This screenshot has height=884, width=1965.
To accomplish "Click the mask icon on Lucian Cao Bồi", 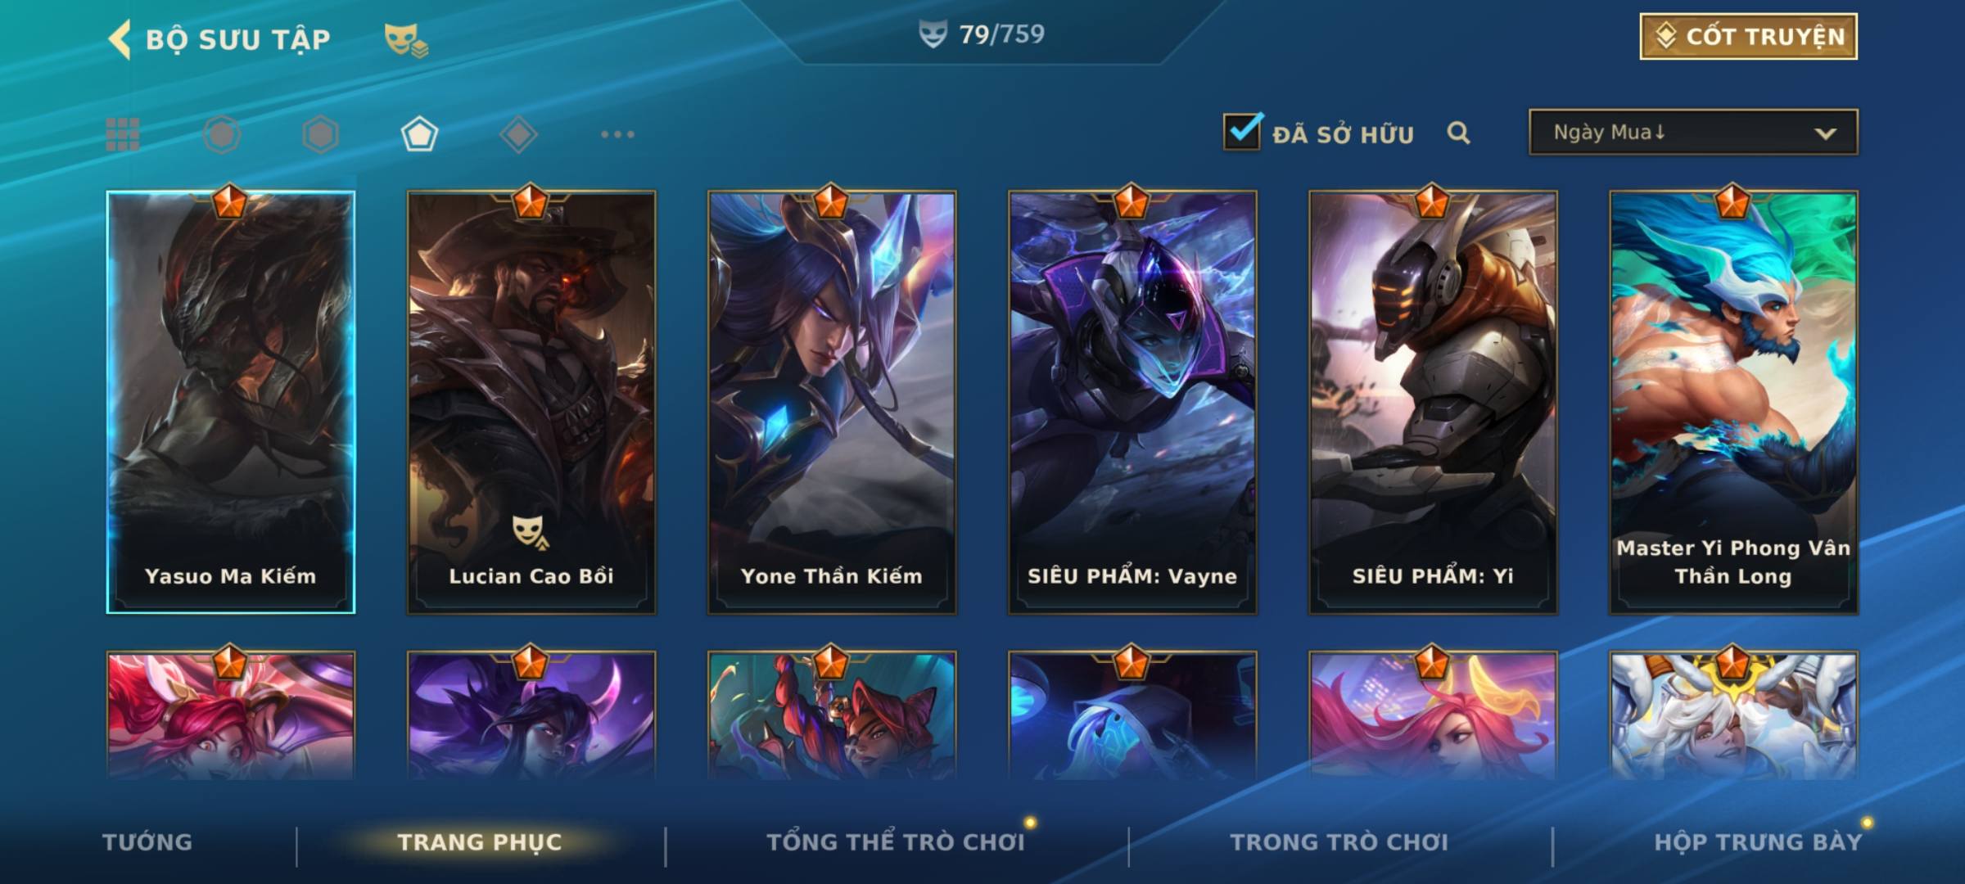I will 530,531.
